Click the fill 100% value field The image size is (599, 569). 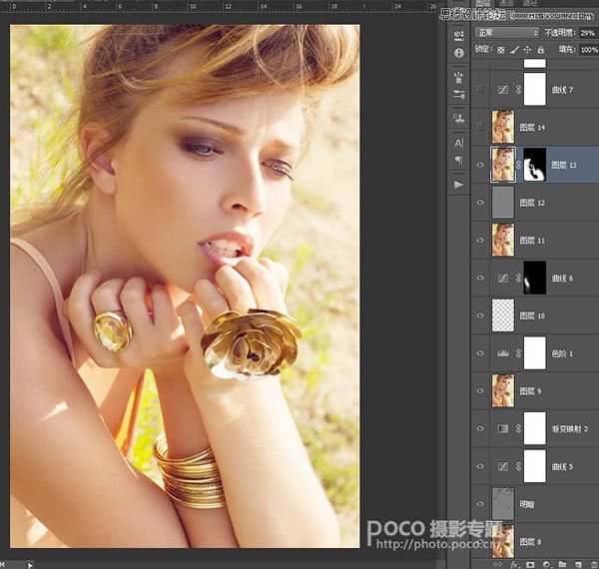pos(589,50)
